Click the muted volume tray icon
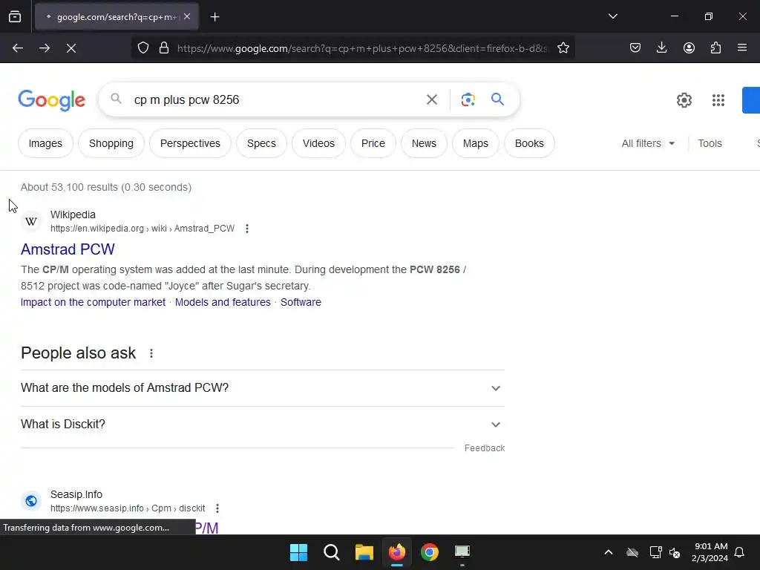The image size is (760, 570). 675,552
